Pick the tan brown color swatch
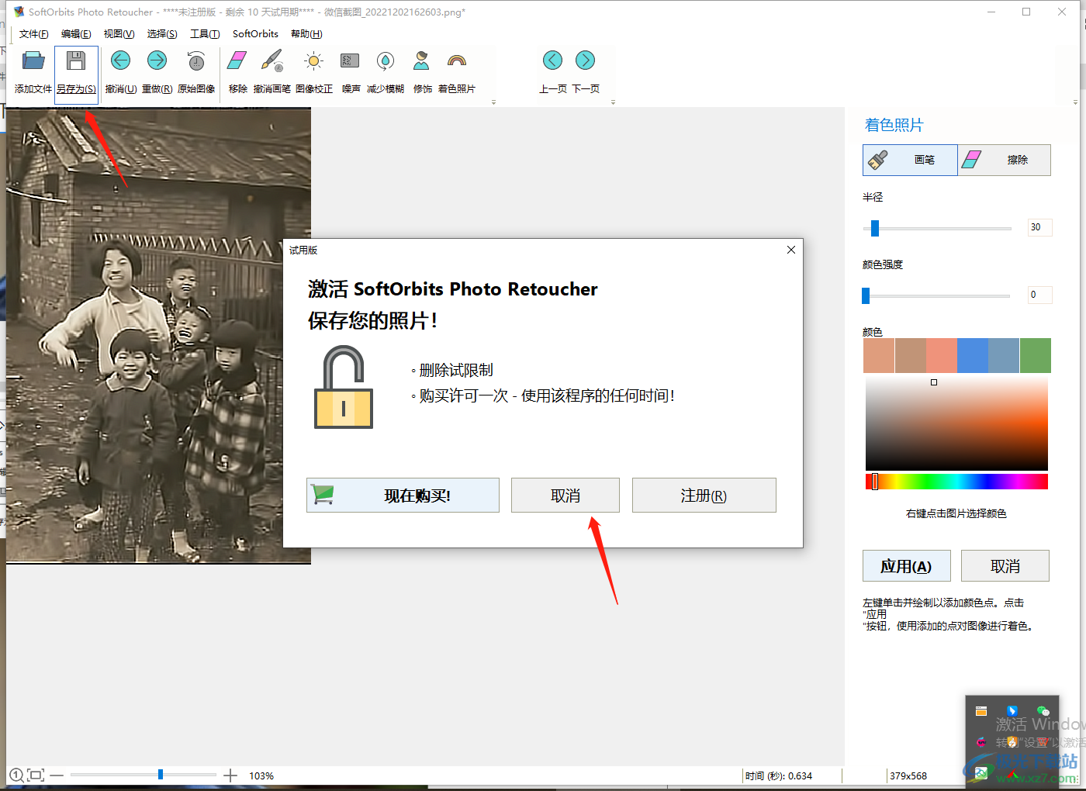Image resolution: width=1086 pixels, height=791 pixels. coord(910,355)
